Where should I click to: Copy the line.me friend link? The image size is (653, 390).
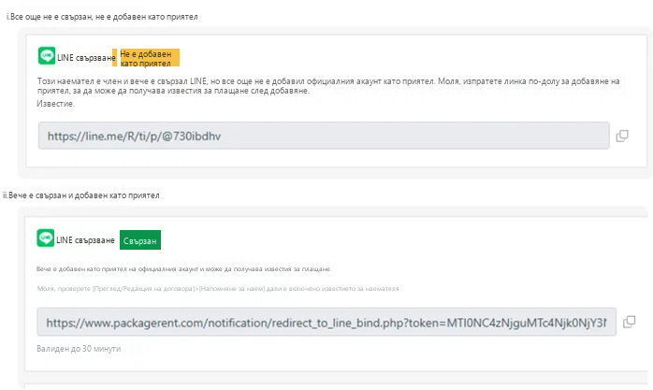coord(622,136)
